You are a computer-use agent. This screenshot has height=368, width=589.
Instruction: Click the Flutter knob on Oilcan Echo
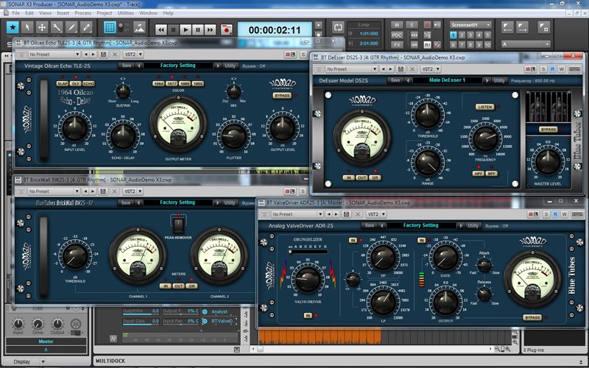pyautogui.click(x=233, y=136)
